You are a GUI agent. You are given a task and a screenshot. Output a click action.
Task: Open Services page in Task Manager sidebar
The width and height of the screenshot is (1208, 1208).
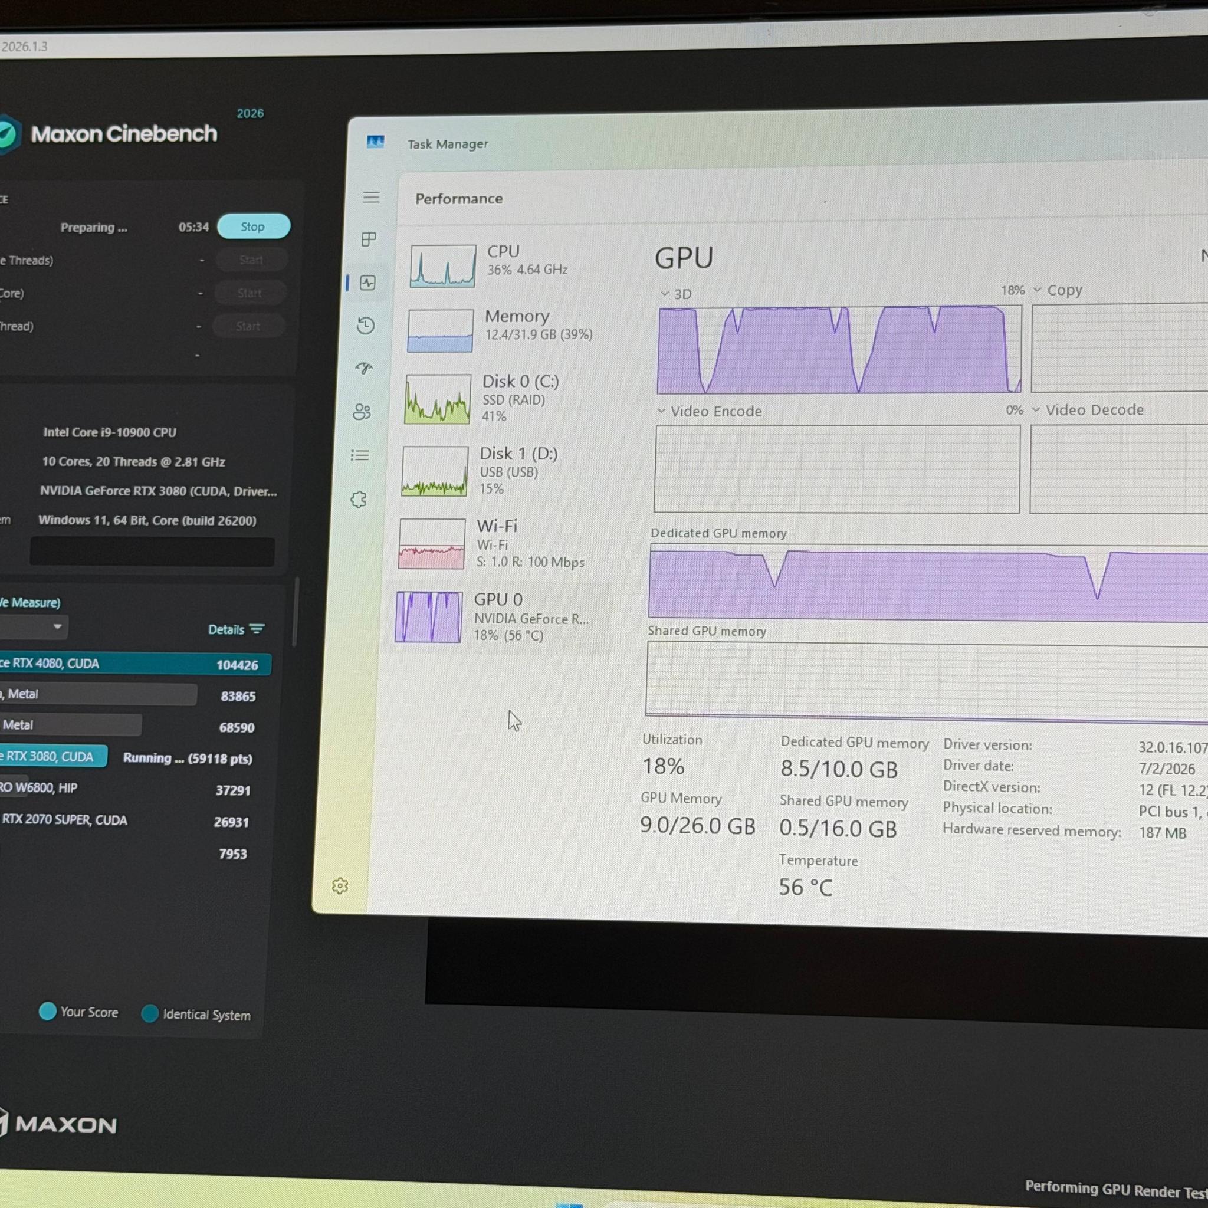click(x=358, y=499)
